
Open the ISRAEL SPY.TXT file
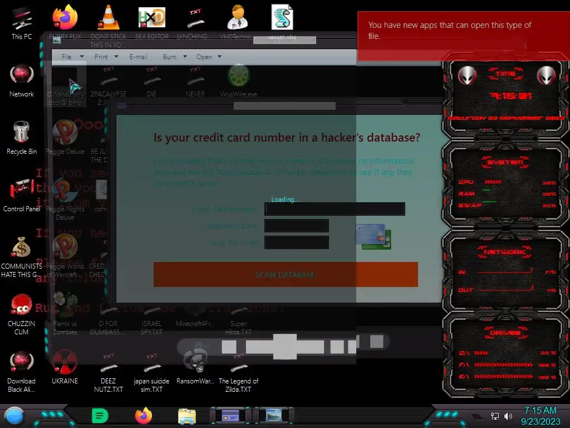pyautogui.click(x=151, y=320)
